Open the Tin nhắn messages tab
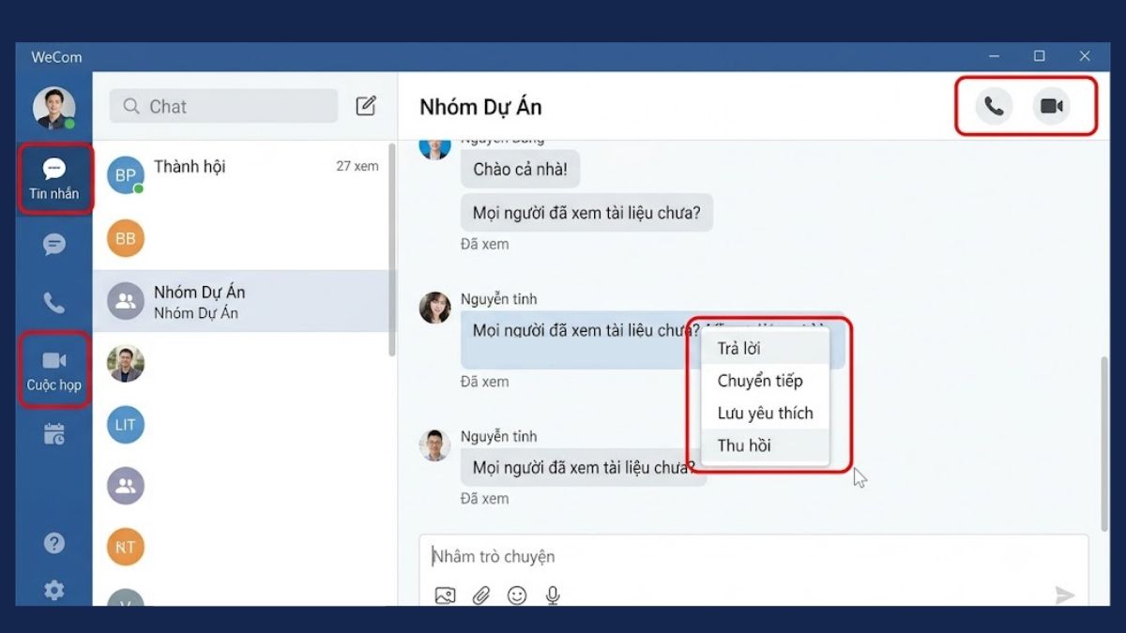 pos(54,178)
